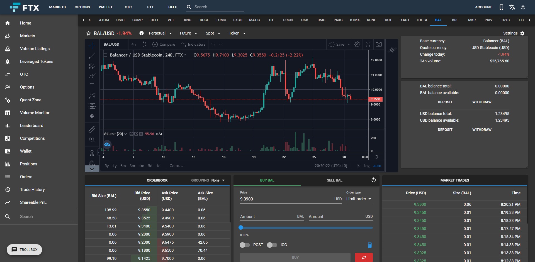
Task: Select the zoom-in tool on the chart toolbar
Action: pos(92,139)
